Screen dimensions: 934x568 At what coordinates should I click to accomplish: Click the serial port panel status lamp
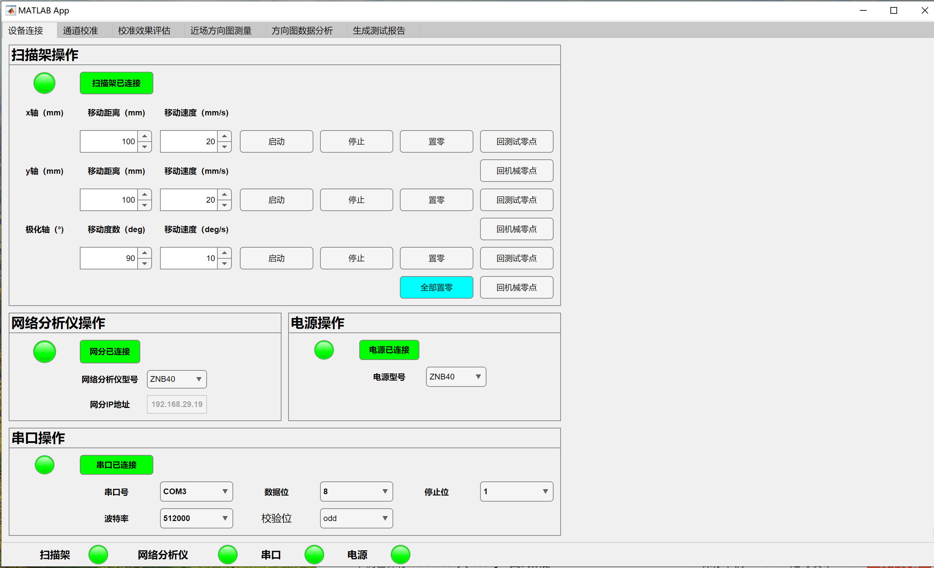pos(44,464)
